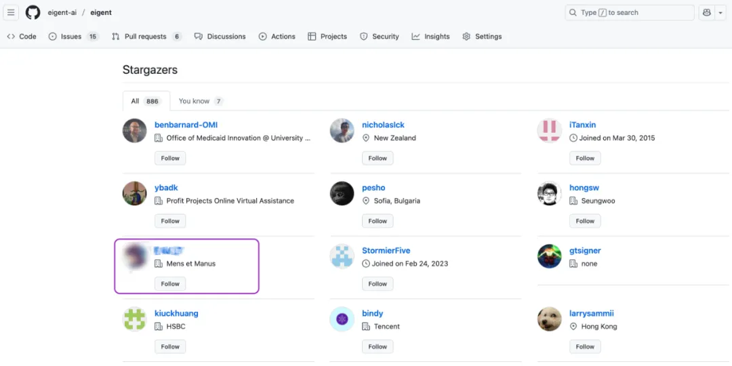
Task: Follow the user ybadk
Action: point(170,221)
